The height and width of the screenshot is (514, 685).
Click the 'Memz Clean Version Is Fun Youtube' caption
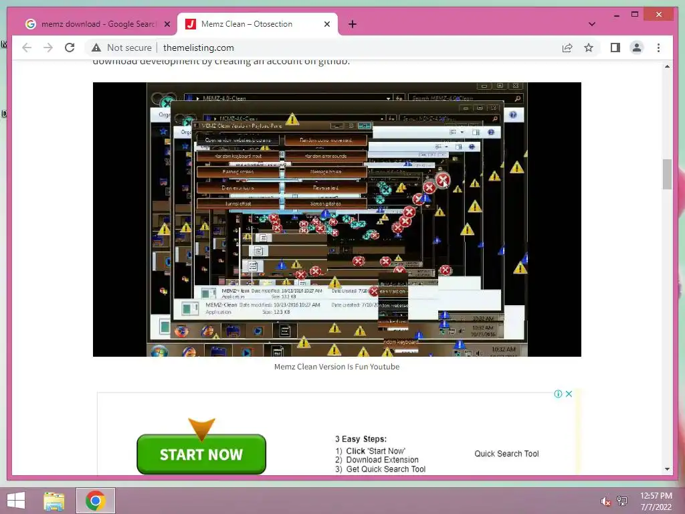pos(337,367)
